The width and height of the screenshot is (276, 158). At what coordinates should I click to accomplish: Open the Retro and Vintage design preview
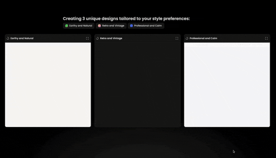click(x=138, y=85)
